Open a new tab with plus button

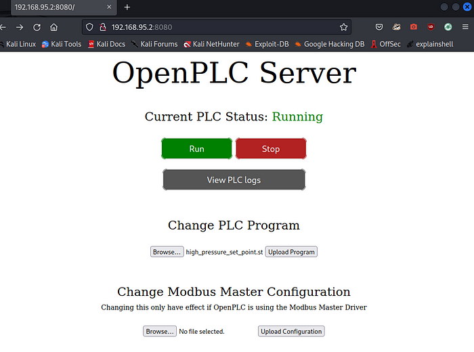[127, 7]
